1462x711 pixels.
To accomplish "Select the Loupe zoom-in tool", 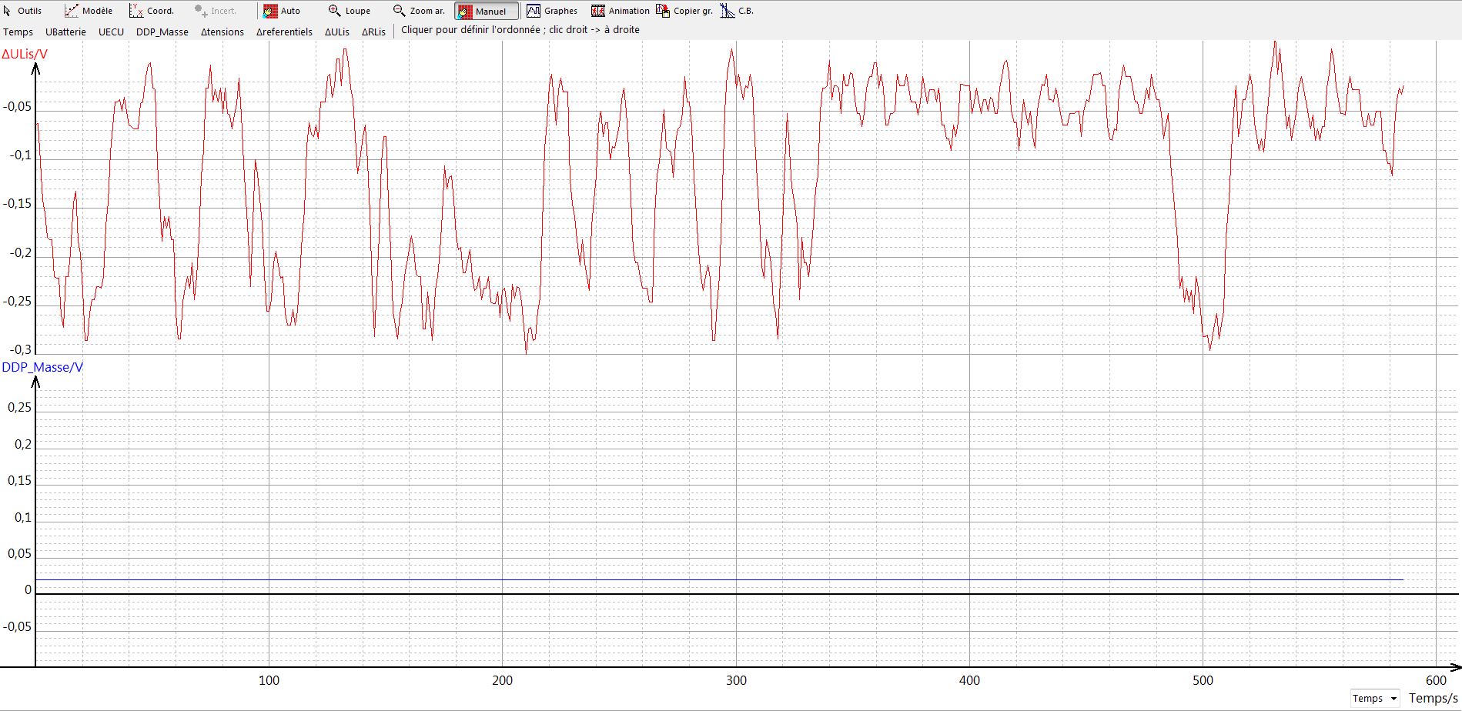I will [x=349, y=11].
